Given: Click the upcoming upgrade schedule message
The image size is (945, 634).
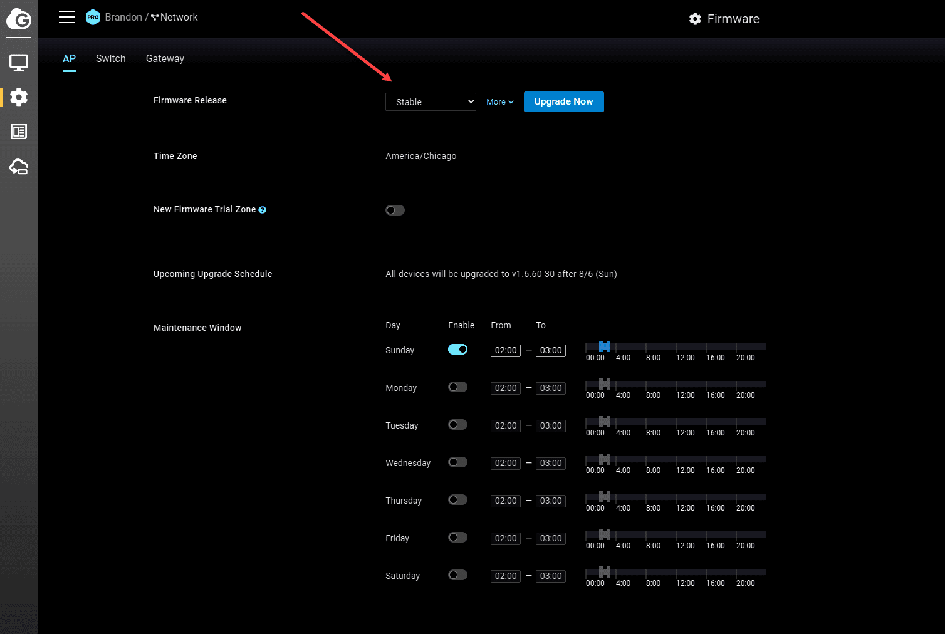Looking at the screenshot, I should click(501, 274).
